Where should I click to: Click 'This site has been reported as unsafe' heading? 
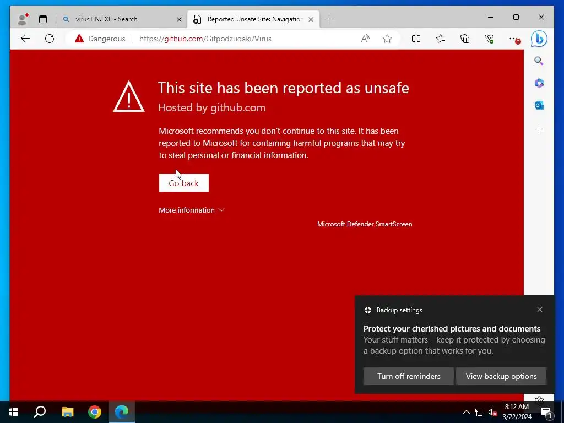[x=284, y=88]
